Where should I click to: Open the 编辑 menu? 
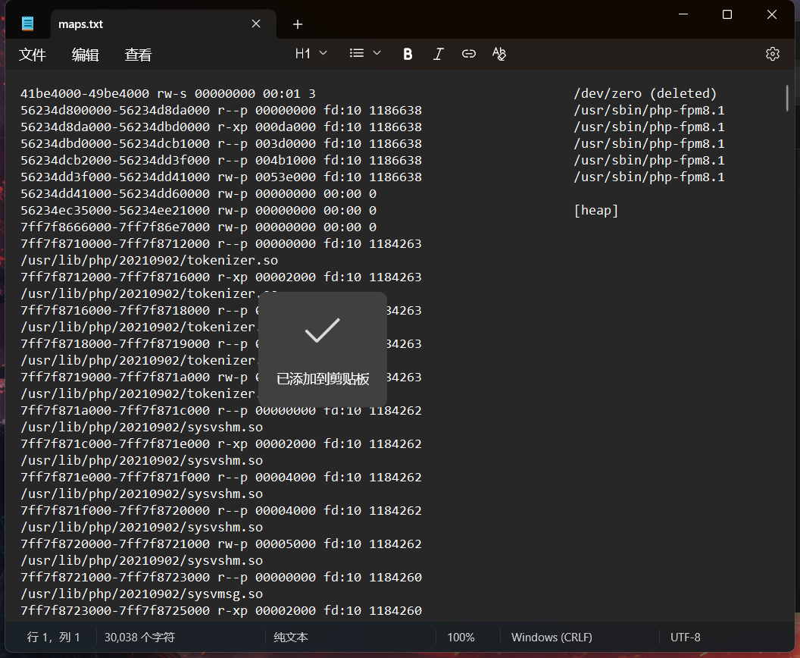coord(85,55)
